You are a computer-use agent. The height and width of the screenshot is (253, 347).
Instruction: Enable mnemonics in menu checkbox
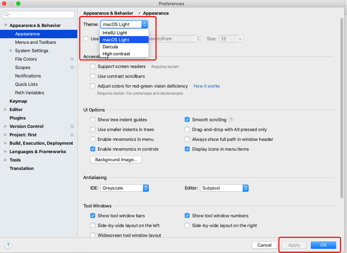coord(93,139)
